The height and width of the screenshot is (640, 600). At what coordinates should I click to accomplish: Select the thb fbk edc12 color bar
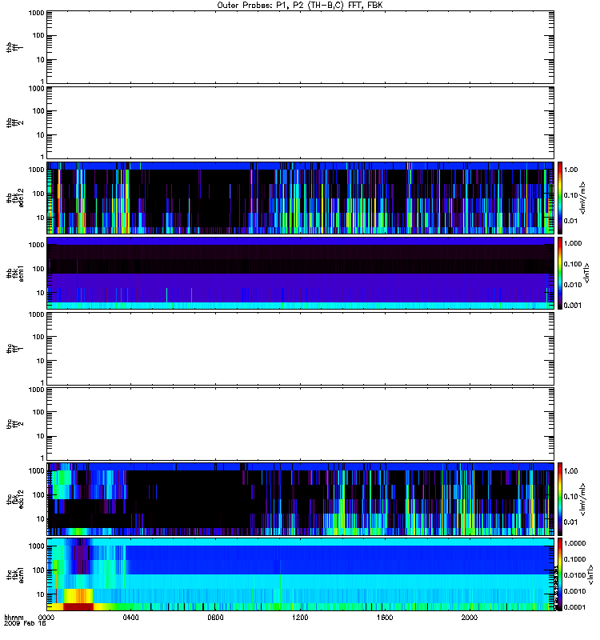[560, 198]
